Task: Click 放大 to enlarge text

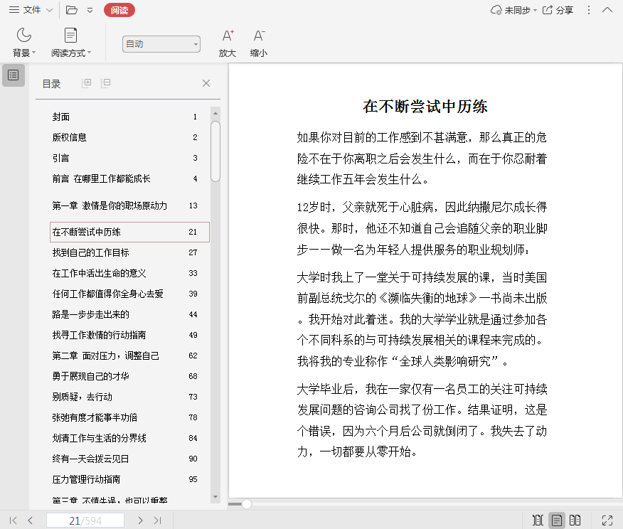Action: pos(228,43)
